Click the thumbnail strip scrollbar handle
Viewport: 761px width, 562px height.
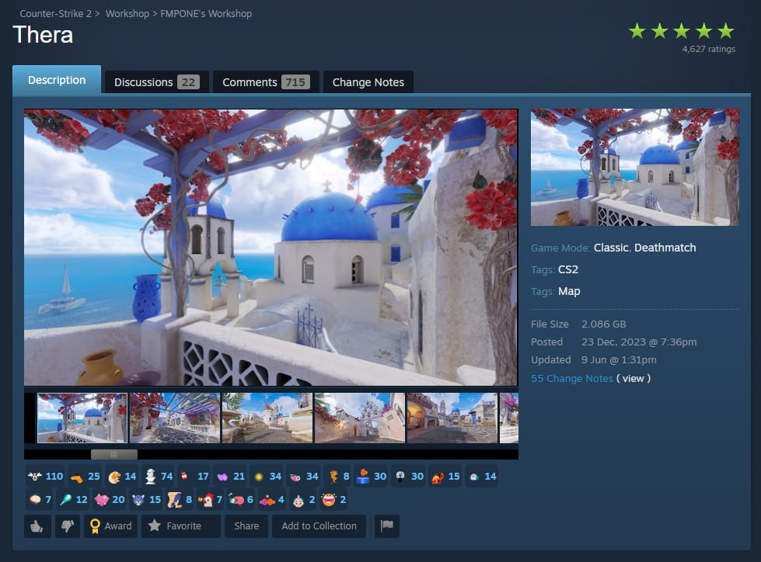[x=115, y=454]
